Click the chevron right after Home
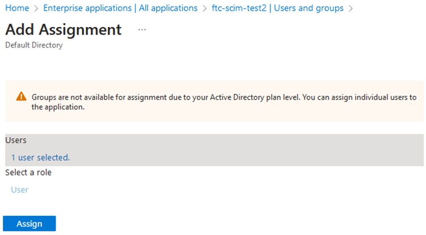This screenshot has height=235, width=426. (x=36, y=8)
